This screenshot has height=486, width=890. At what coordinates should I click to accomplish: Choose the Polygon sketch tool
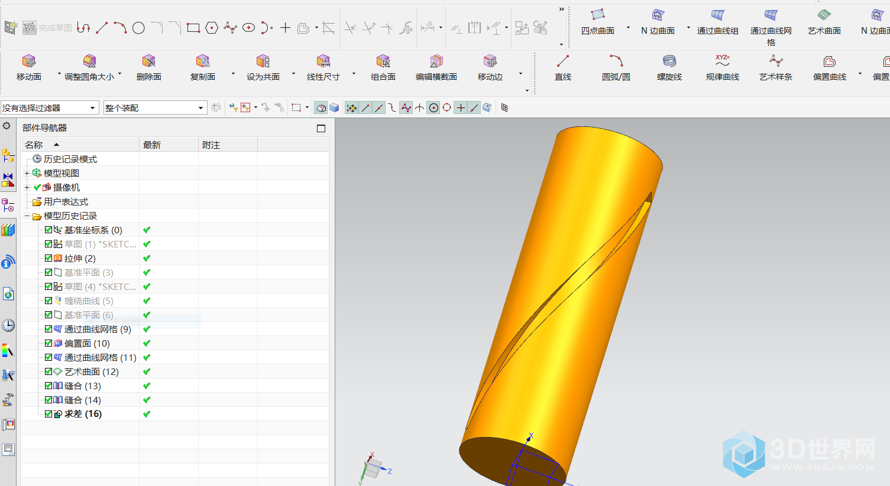[x=212, y=28]
